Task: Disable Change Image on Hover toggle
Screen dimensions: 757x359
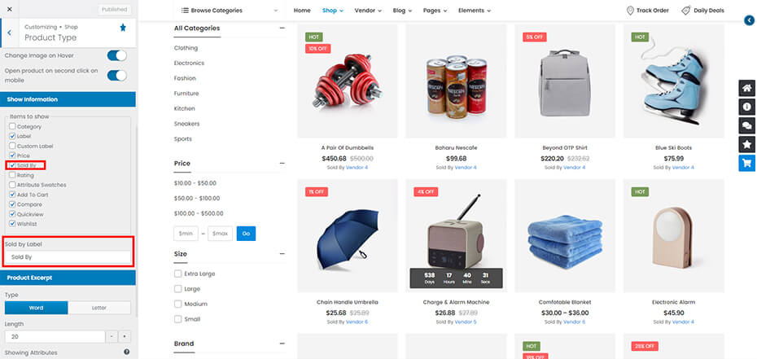Action: coord(117,55)
